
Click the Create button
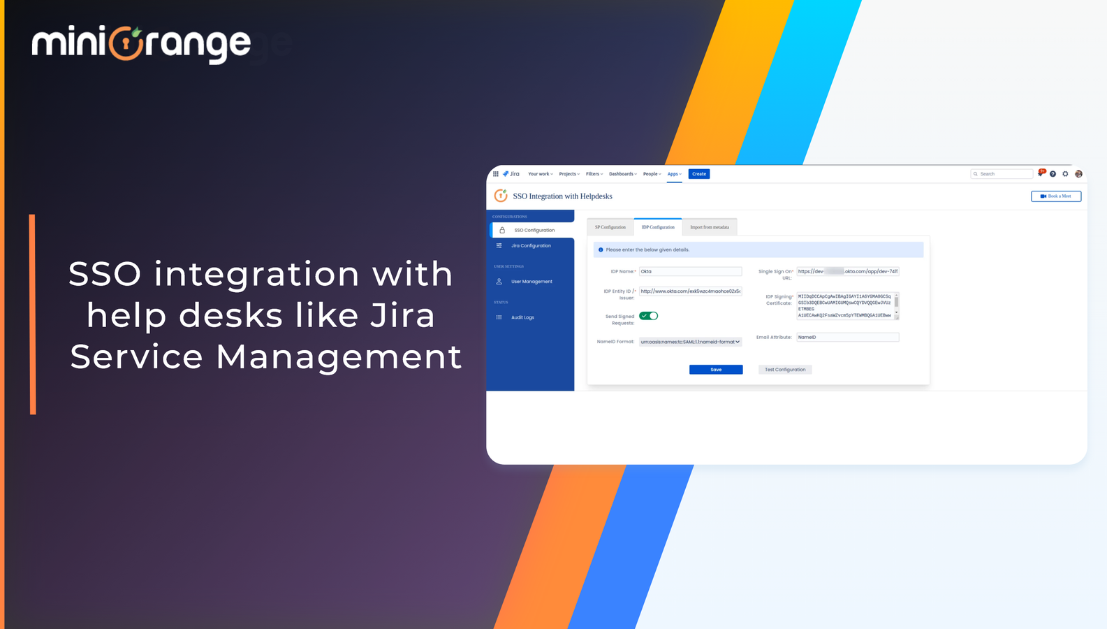[x=699, y=174]
